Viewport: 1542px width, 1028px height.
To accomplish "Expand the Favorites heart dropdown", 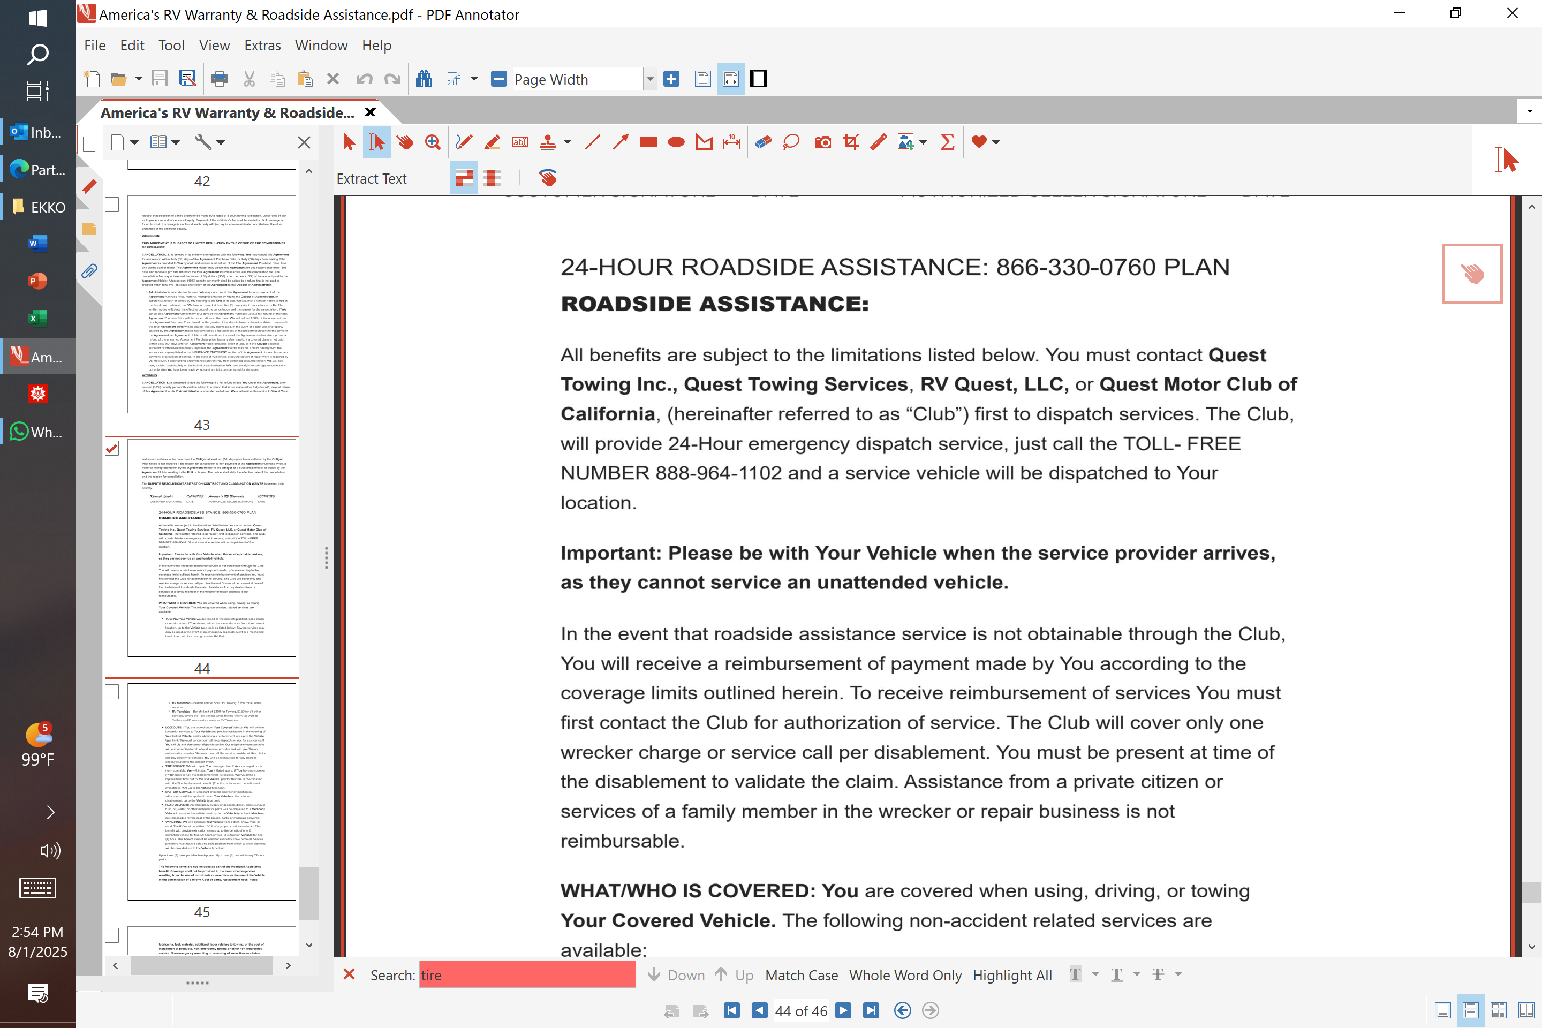I will coord(996,142).
